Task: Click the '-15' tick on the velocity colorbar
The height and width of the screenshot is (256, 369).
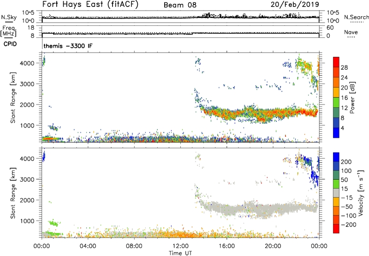Action: [x=347, y=198]
